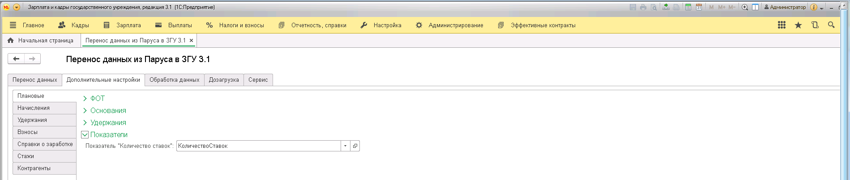This screenshot has width=850, height=180.
Task: Open the Зарплата menu section
Action: tap(128, 25)
